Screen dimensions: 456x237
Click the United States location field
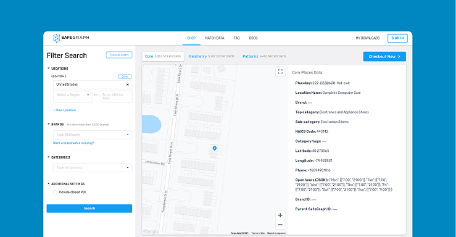93,85
